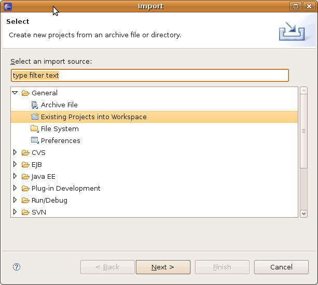Select the Preferences import source
This screenshot has width=318, height=285.
coord(60,140)
